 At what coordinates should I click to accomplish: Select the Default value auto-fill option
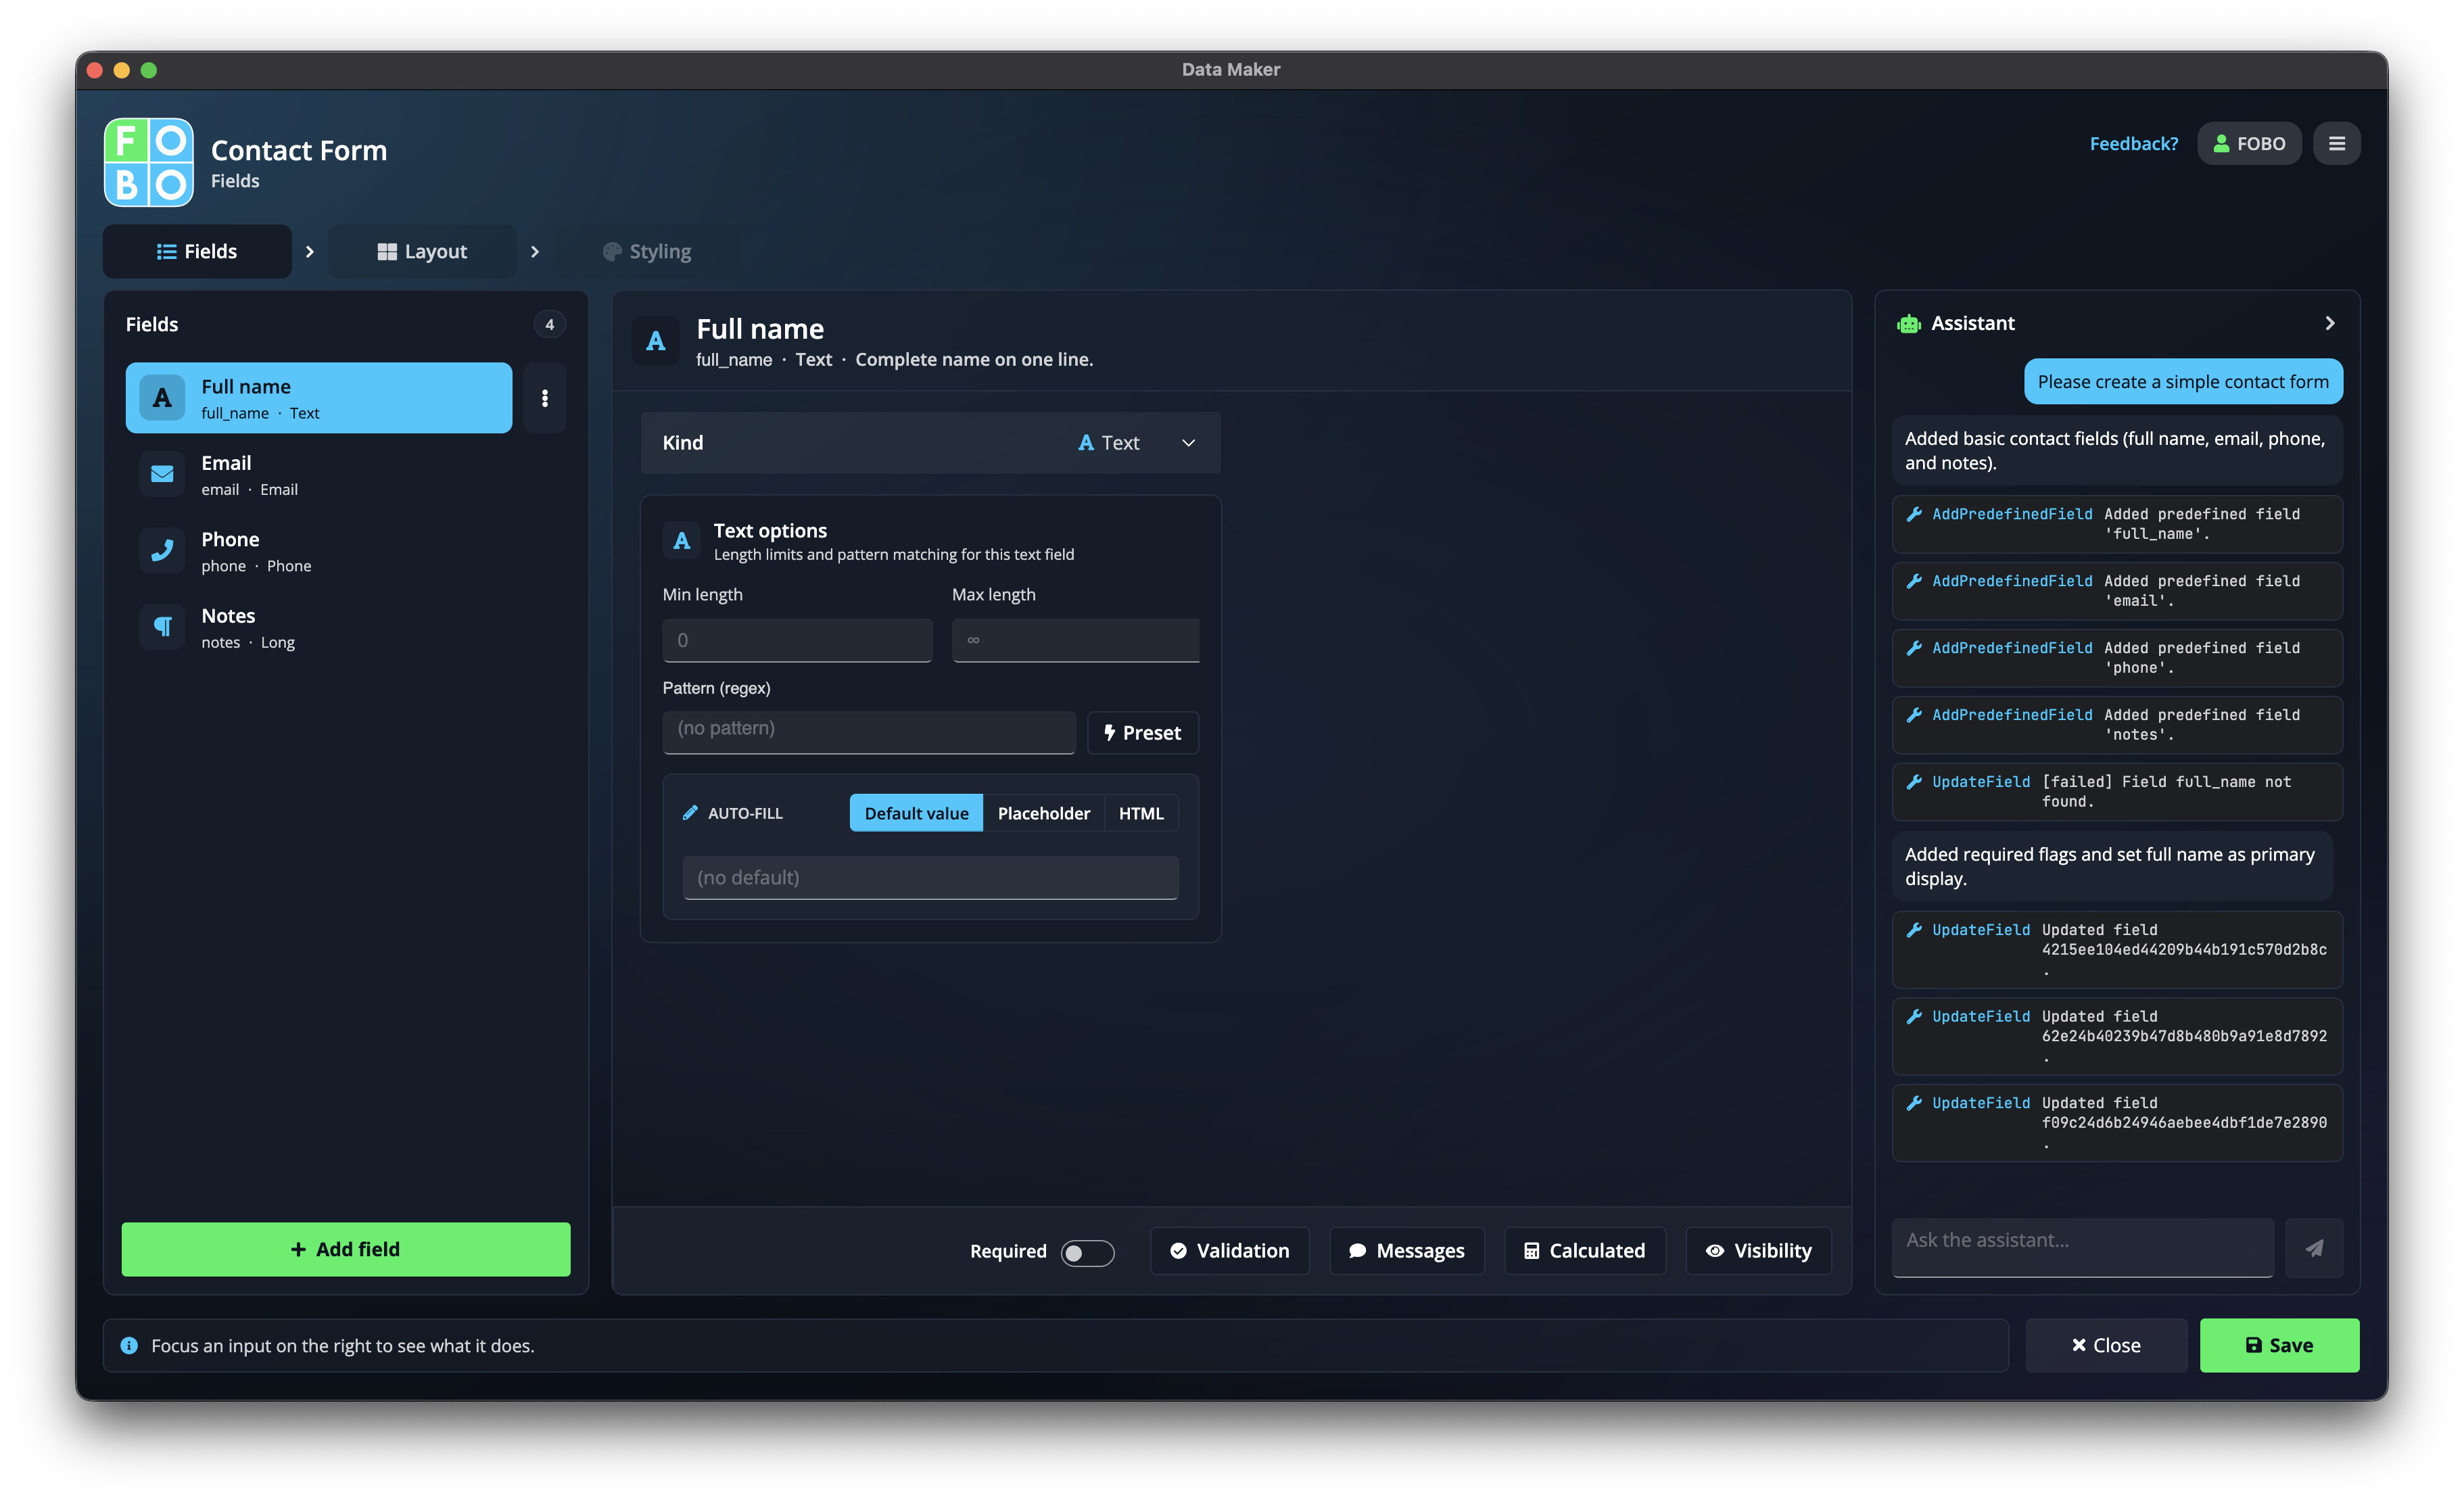click(916, 813)
